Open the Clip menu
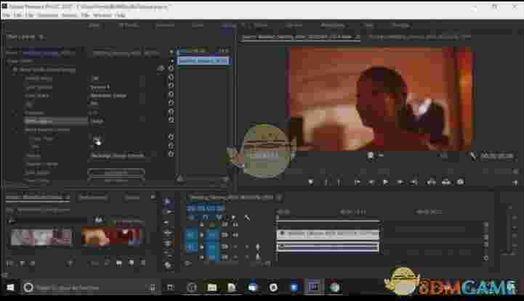Image resolution: width=524 pixels, height=301 pixels. click(x=30, y=15)
